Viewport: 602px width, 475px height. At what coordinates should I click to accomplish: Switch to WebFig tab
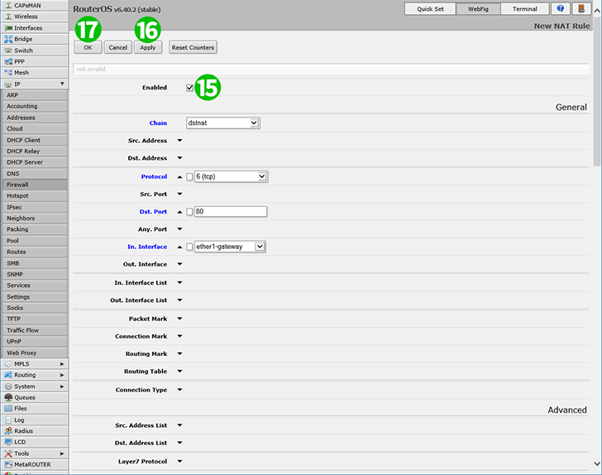click(478, 9)
